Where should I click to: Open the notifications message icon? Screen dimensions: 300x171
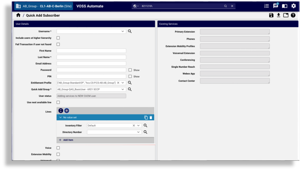point(275,6)
